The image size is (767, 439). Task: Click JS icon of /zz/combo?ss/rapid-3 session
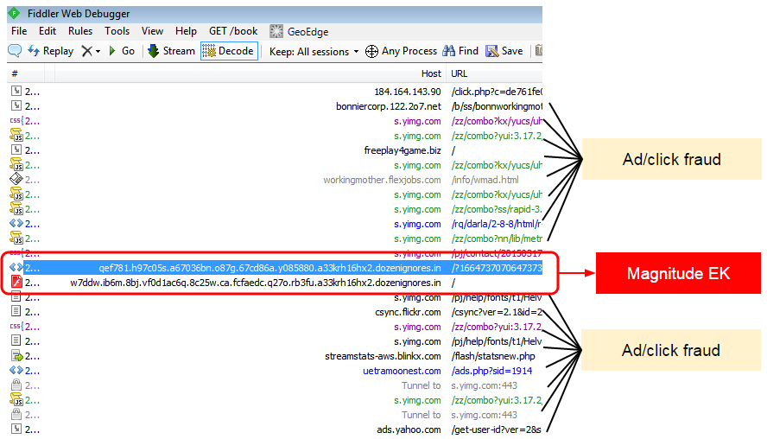16,209
